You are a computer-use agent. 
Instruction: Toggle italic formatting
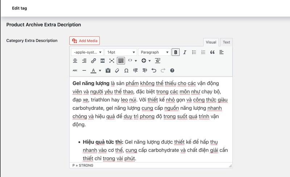(185, 52)
